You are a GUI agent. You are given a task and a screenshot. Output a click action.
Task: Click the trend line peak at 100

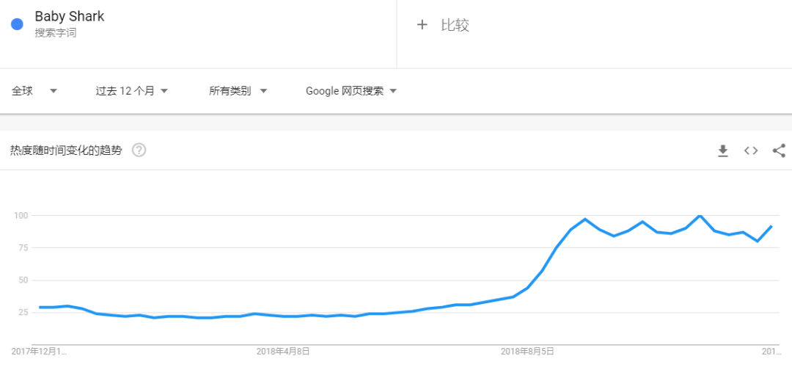700,216
